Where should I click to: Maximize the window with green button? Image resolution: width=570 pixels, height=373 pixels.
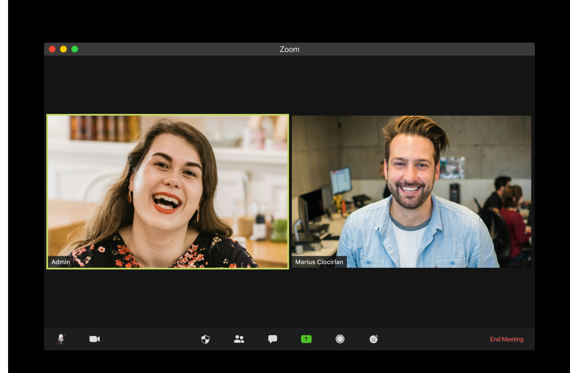click(75, 49)
